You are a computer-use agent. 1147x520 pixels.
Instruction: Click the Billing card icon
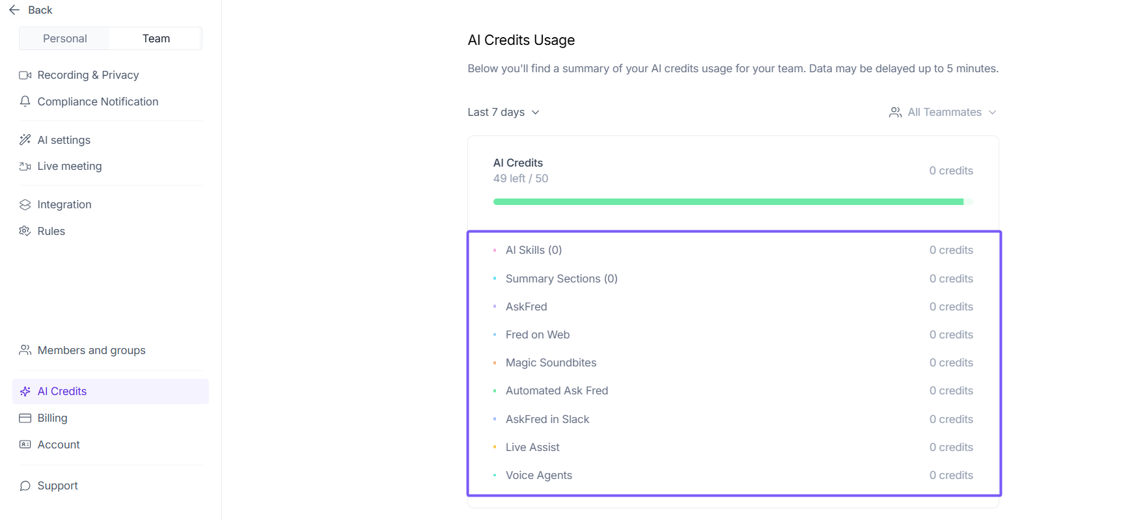pyautogui.click(x=25, y=418)
